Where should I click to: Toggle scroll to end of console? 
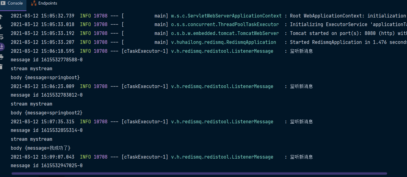coord(2,47)
